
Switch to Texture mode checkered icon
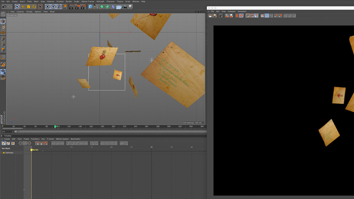point(3,27)
